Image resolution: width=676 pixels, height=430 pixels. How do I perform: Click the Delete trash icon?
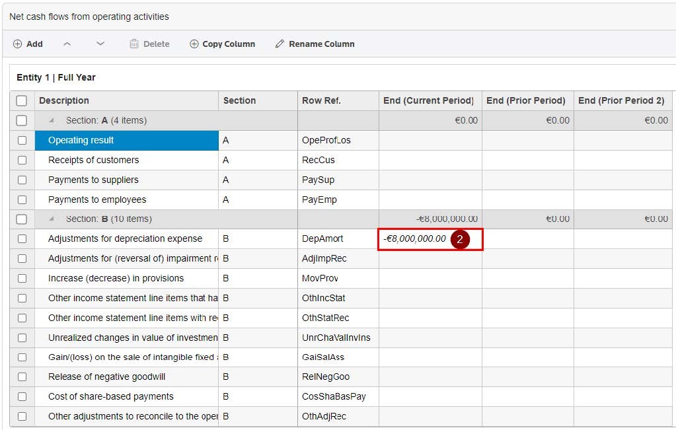[x=134, y=44]
